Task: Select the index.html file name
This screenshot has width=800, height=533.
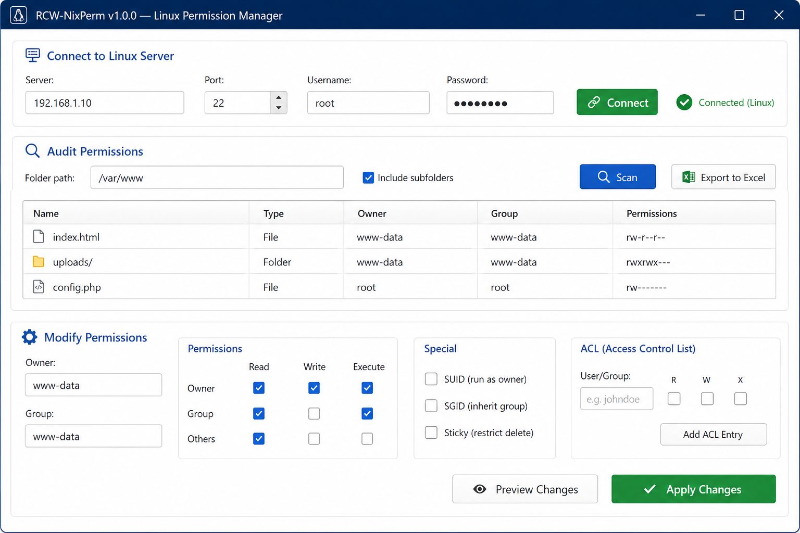Action: (76, 237)
